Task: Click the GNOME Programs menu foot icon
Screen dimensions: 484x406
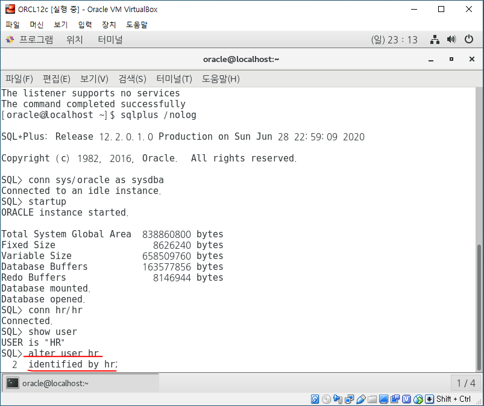Action: coord(10,40)
